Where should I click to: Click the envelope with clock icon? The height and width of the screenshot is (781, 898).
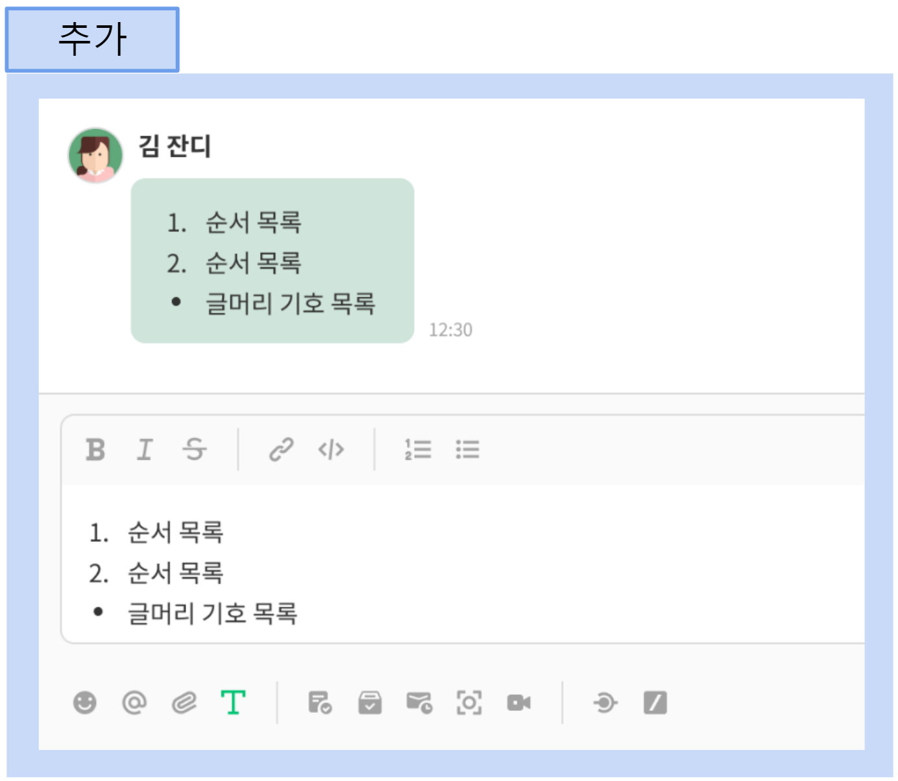coord(419,703)
